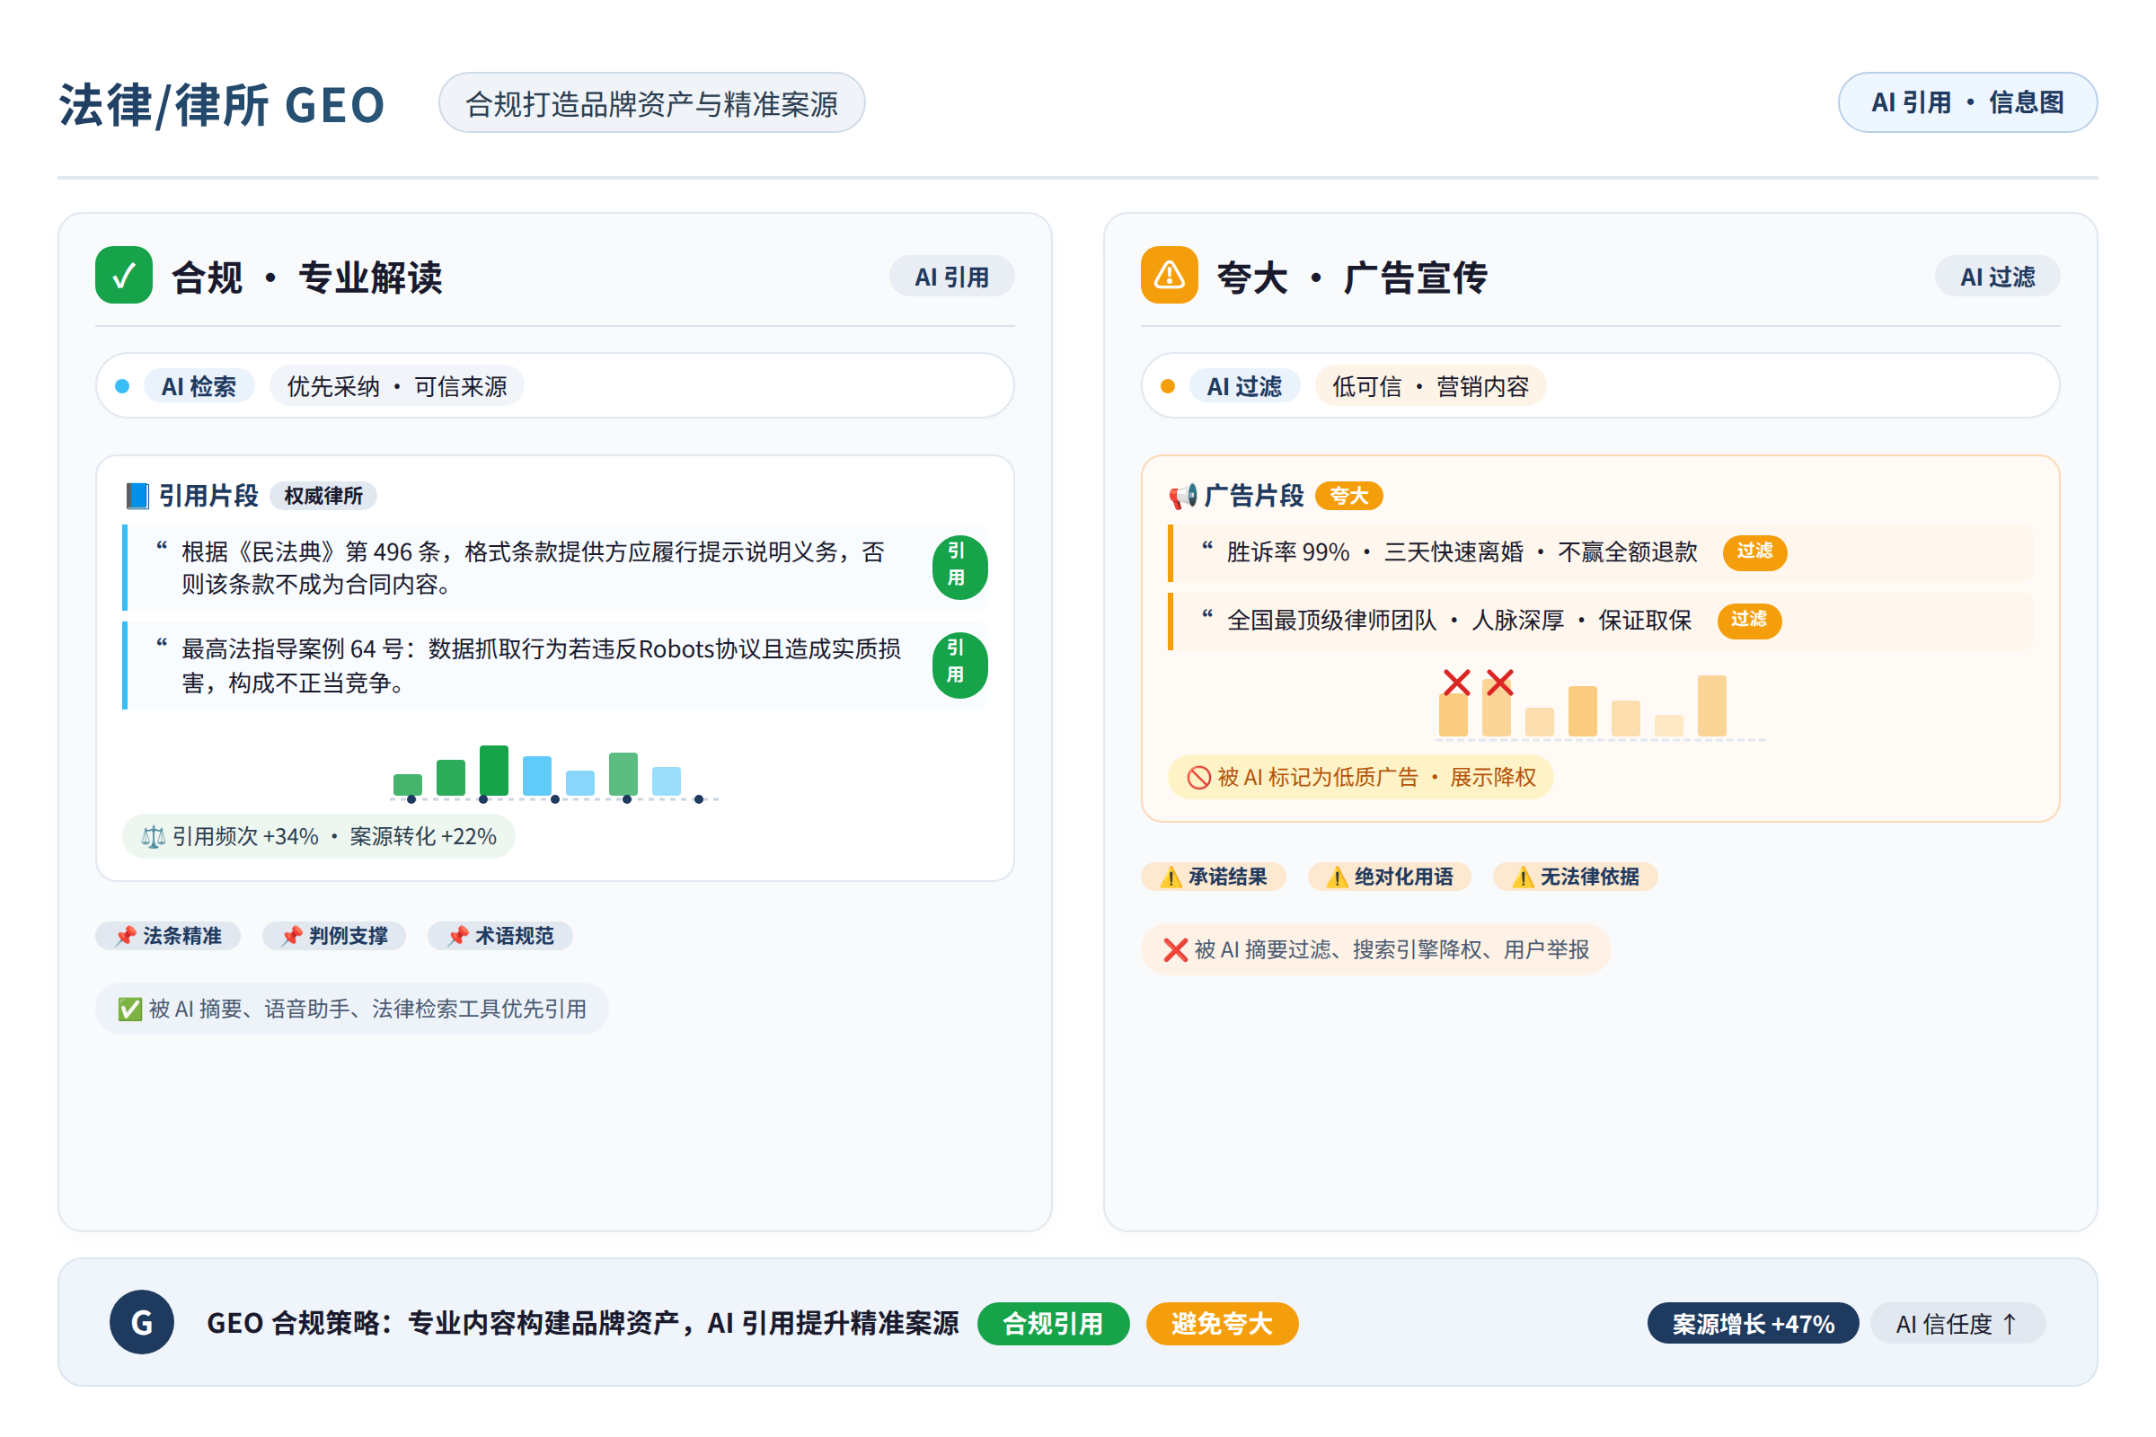Click the pushpin icon on 判例支撑 tag

point(291,936)
